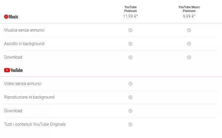This screenshot has height=138, width=222.
Task: Click music Download checkmark under YouTube Premium
Action: tap(130, 57)
